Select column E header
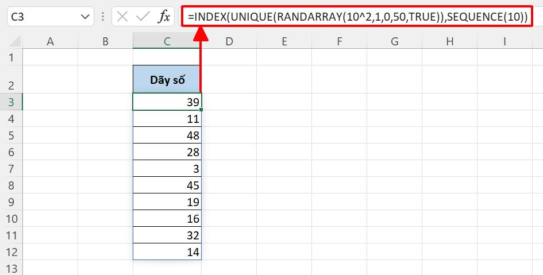The image size is (543, 275). point(284,41)
